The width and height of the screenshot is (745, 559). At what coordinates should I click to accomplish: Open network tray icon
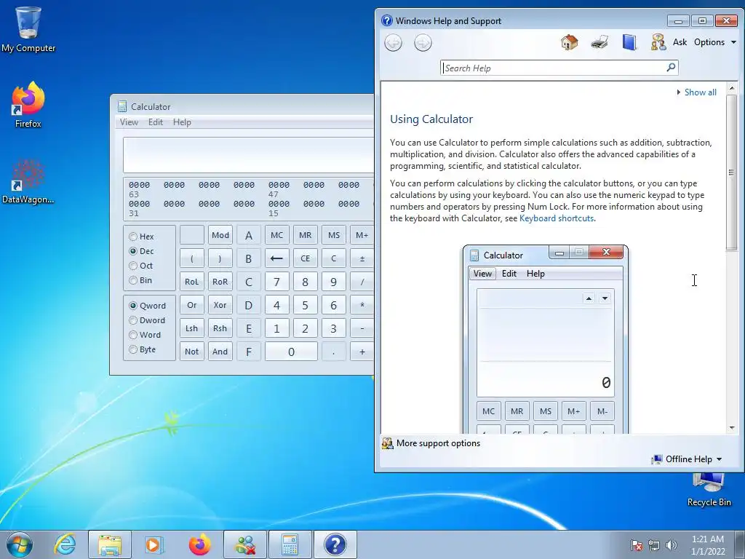654,545
